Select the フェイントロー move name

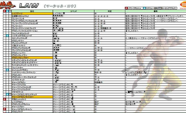[17, 68]
